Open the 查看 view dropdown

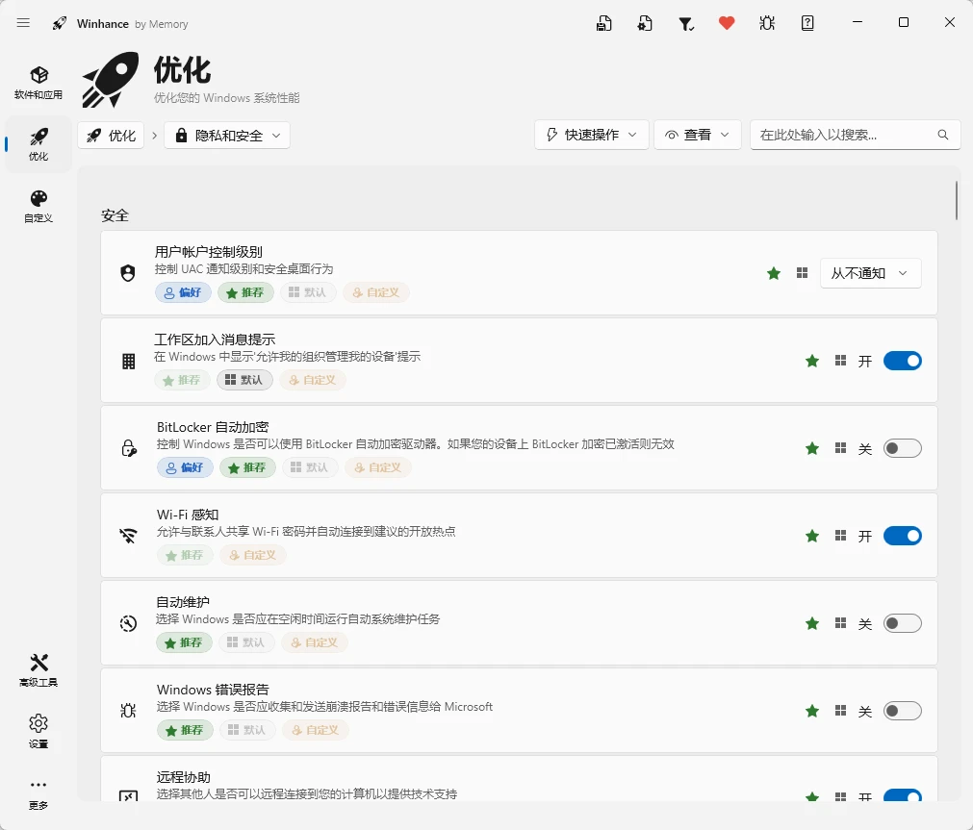[698, 135]
